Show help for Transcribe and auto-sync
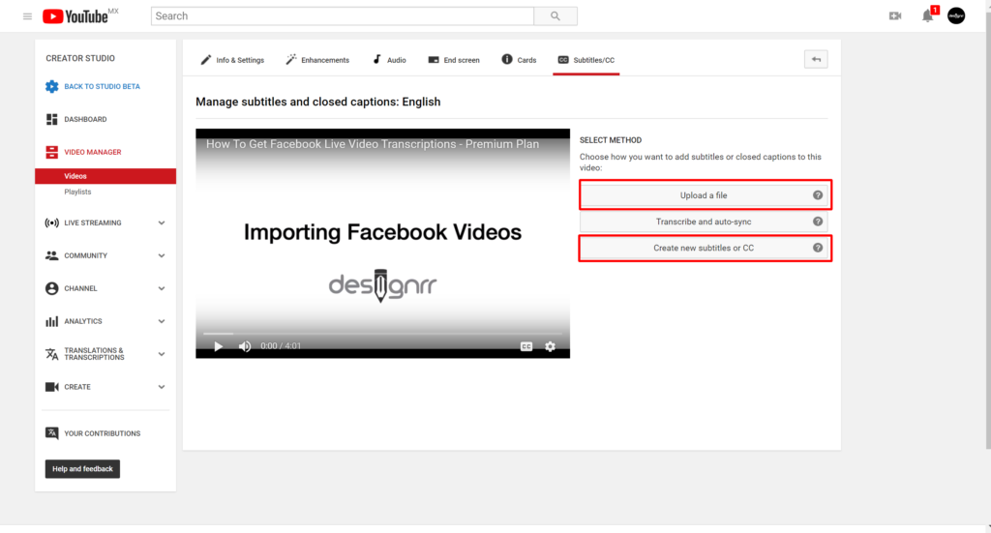This screenshot has width=991, height=533. pyautogui.click(x=818, y=222)
